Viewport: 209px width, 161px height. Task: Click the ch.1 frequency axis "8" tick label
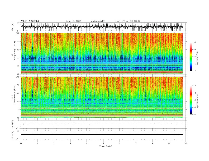[18, 42]
